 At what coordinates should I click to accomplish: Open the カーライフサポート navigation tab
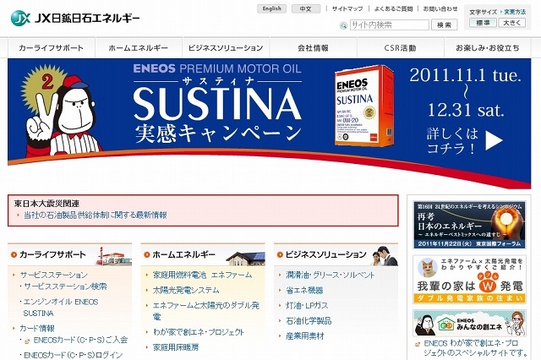pyautogui.click(x=51, y=48)
